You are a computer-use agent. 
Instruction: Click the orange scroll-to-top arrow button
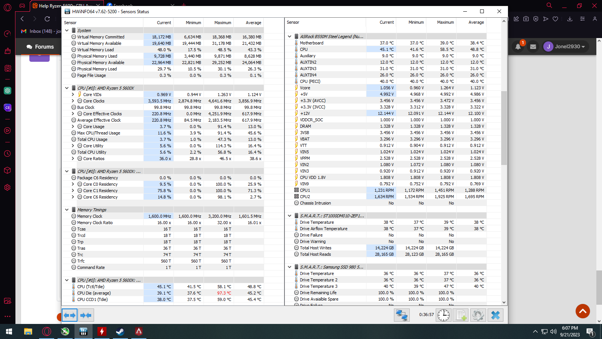click(583, 311)
